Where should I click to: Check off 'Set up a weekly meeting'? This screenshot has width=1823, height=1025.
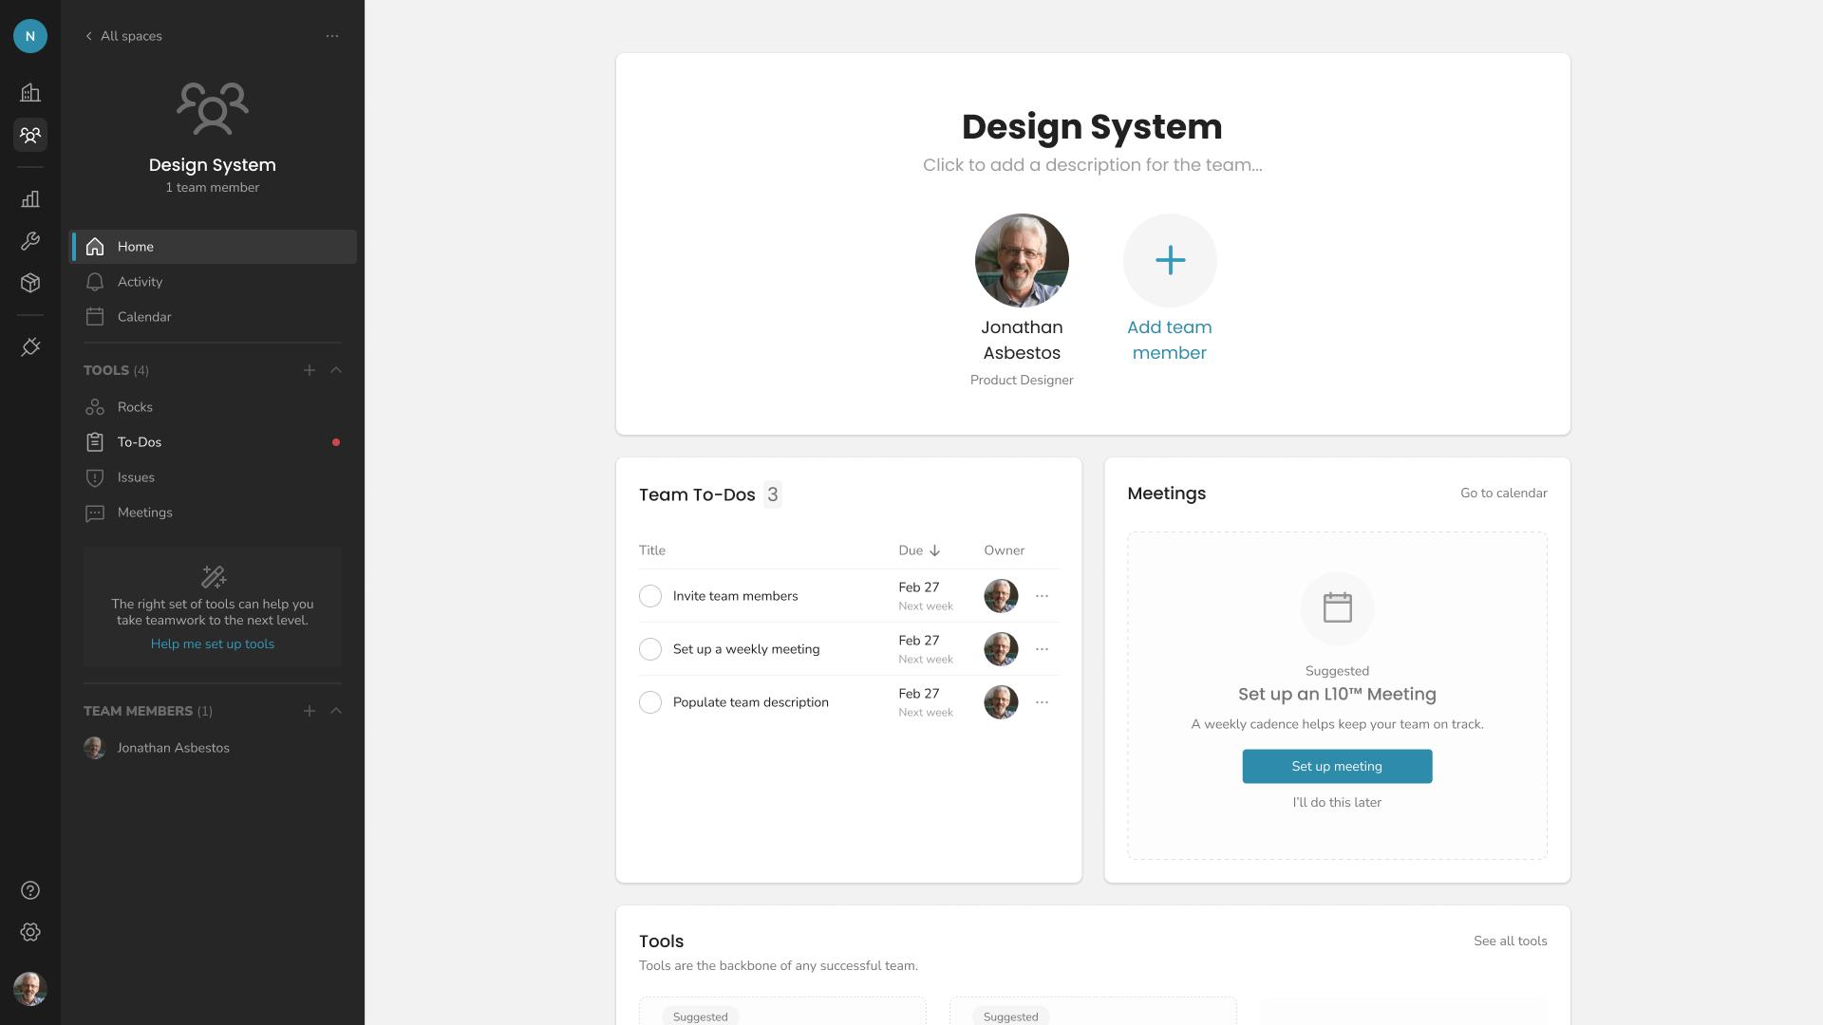click(650, 649)
